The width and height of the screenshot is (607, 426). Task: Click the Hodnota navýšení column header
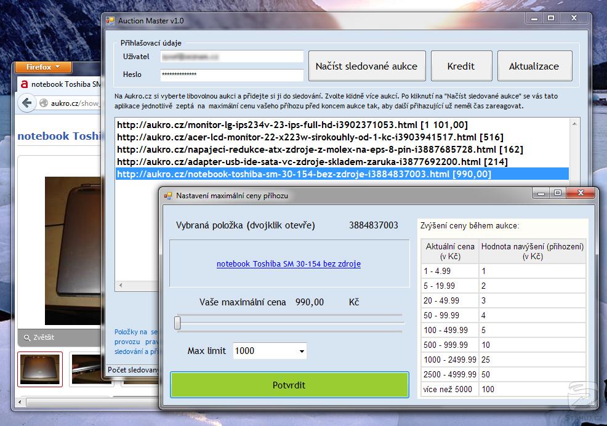(x=533, y=251)
